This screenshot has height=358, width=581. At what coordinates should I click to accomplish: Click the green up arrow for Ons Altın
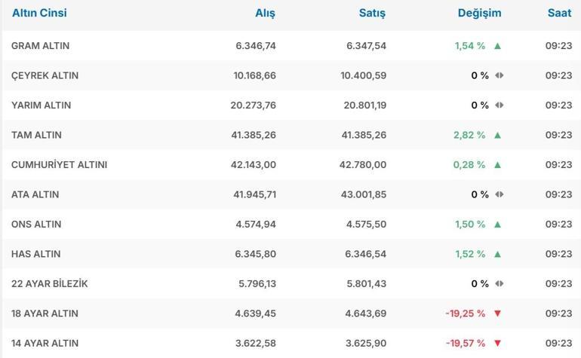click(497, 225)
